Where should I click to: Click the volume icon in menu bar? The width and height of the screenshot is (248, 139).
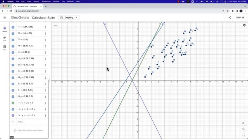pyautogui.click(x=202, y=2)
